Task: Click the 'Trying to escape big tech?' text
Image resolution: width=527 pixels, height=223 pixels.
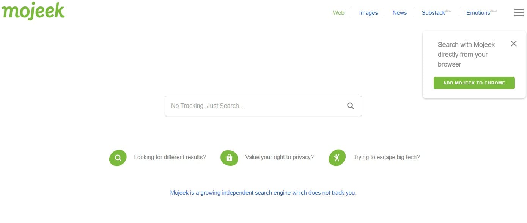Action: pos(386,157)
